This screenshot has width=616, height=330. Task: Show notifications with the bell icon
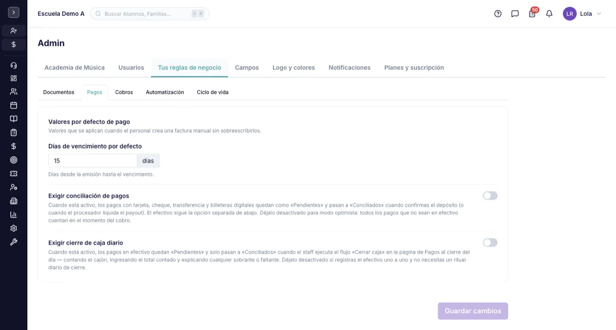click(549, 14)
